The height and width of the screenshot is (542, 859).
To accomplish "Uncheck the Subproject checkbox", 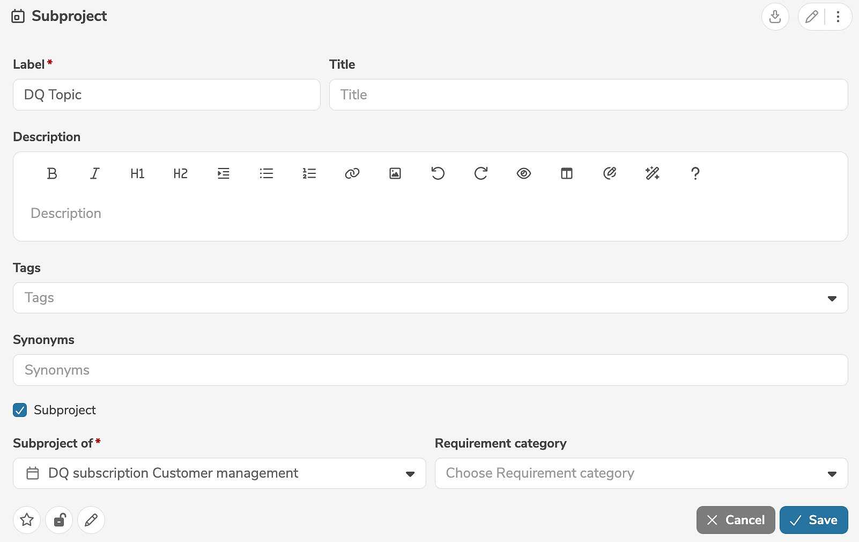I will [x=20, y=410].
